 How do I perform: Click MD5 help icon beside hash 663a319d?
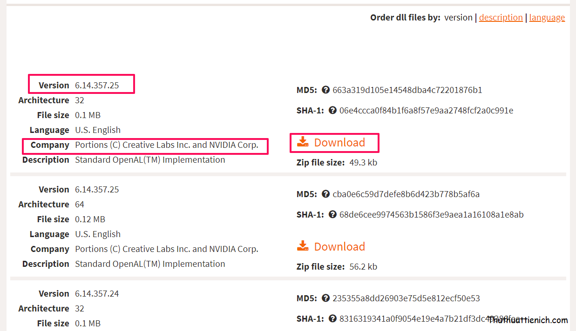[x=325, y=90]
